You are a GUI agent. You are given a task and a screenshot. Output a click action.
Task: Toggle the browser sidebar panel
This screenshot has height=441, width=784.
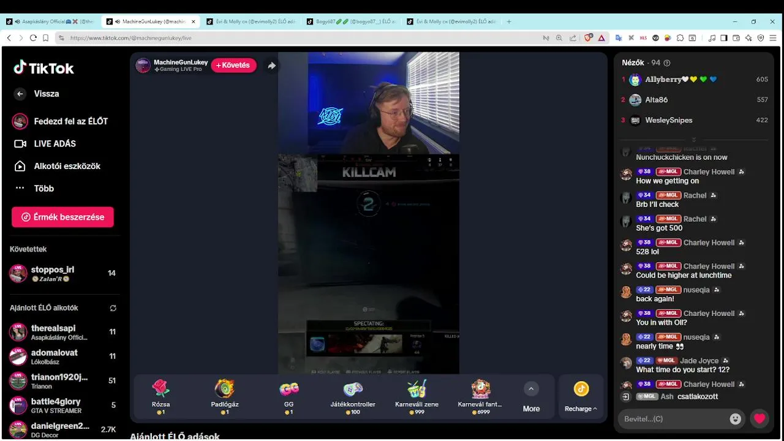click(724, 38)
